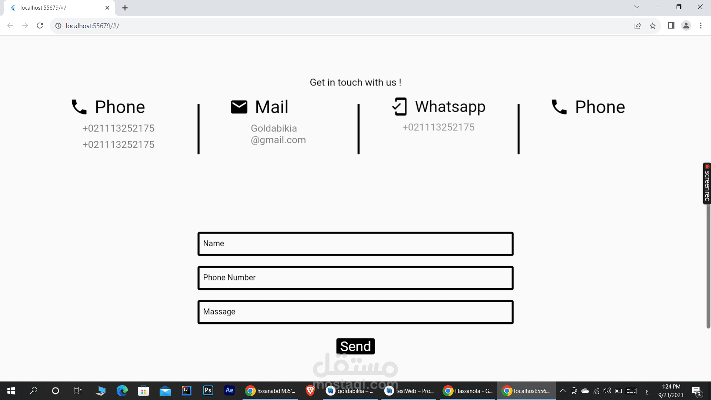Click the phone handset icon on far left
The height and width of the screenshot is (400, 711).
(x=79, y=107)
